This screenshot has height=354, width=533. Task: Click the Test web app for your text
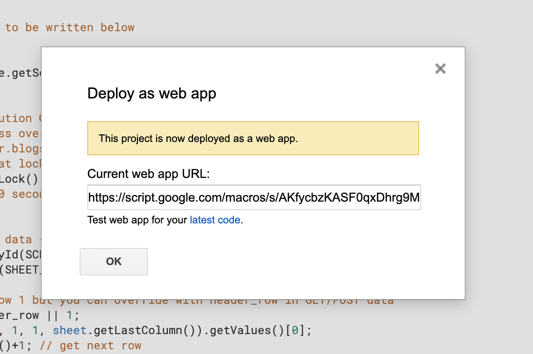point(138,220)
